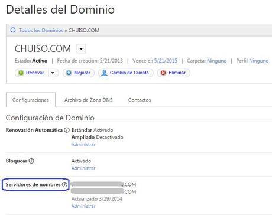Click the person icon on Cambio de Cuenta

(104, 73)
